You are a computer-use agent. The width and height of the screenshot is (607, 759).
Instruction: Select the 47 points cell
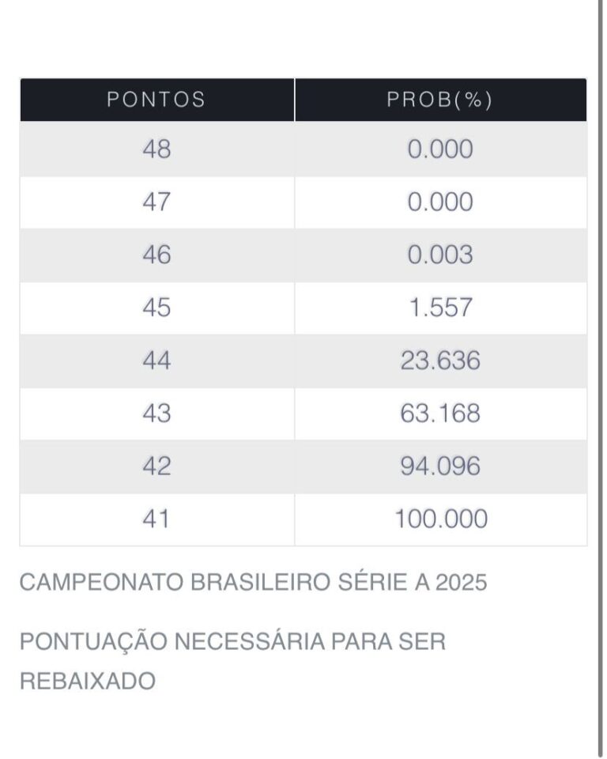click(x=156, y=202)
